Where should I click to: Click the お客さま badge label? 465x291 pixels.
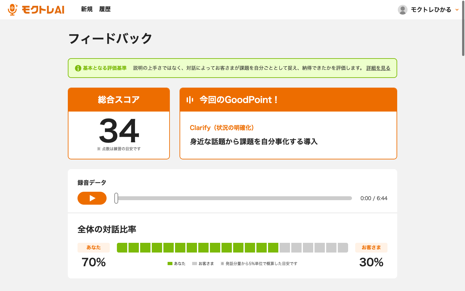click(371, 247)
